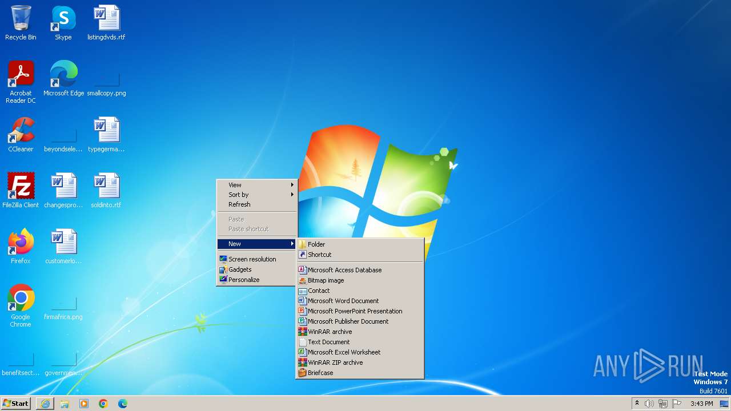
Task: Select the typegerma... document icon
Action: click(x=106, y=135)
